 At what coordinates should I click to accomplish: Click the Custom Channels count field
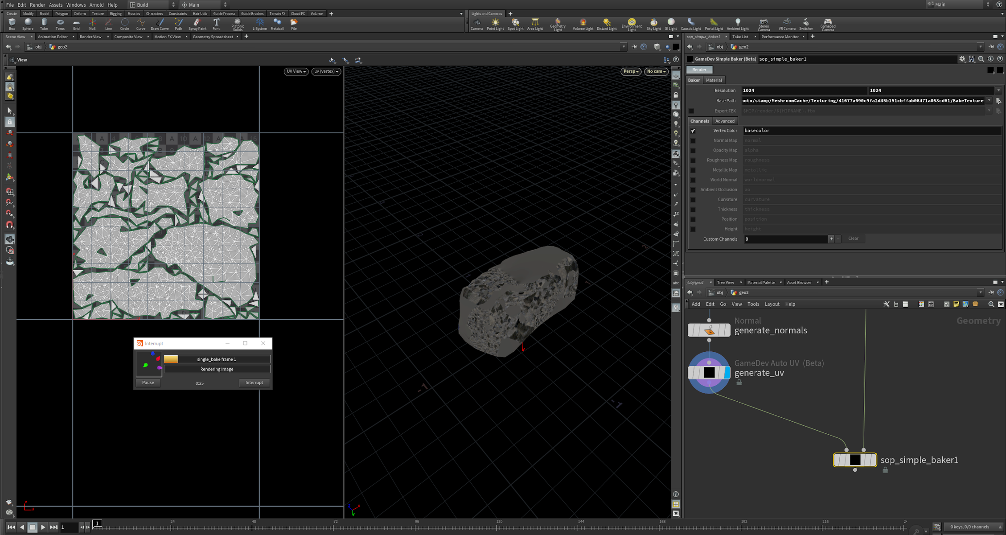coord(785,239)
